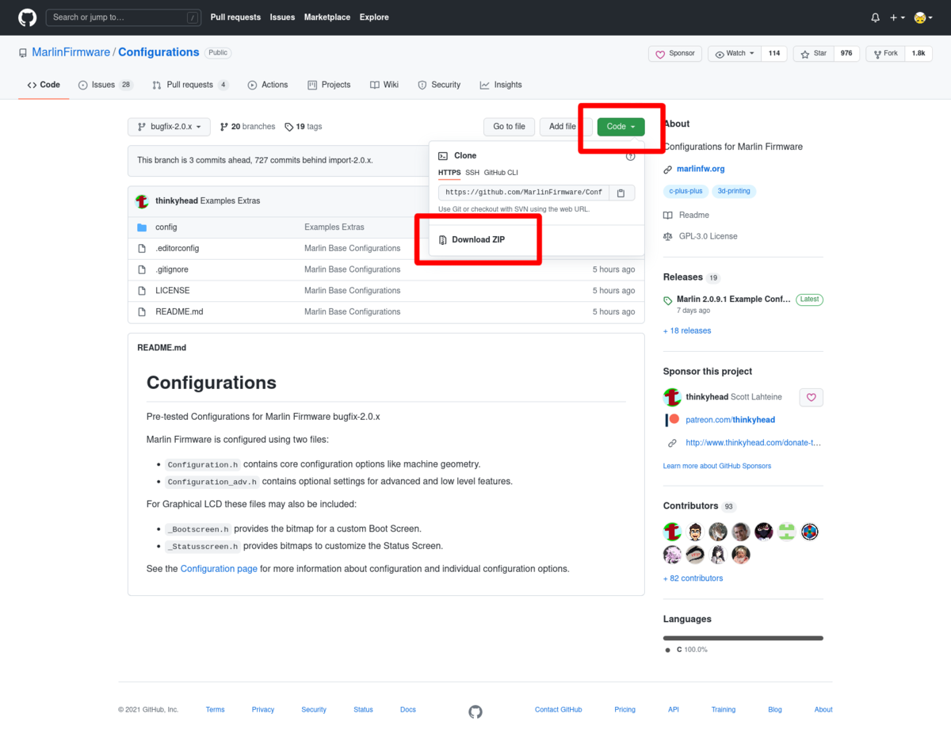Viewport: 951px width, 748px height.
Task: Open the Contact GitHub footer link
Action: point(559,710)
